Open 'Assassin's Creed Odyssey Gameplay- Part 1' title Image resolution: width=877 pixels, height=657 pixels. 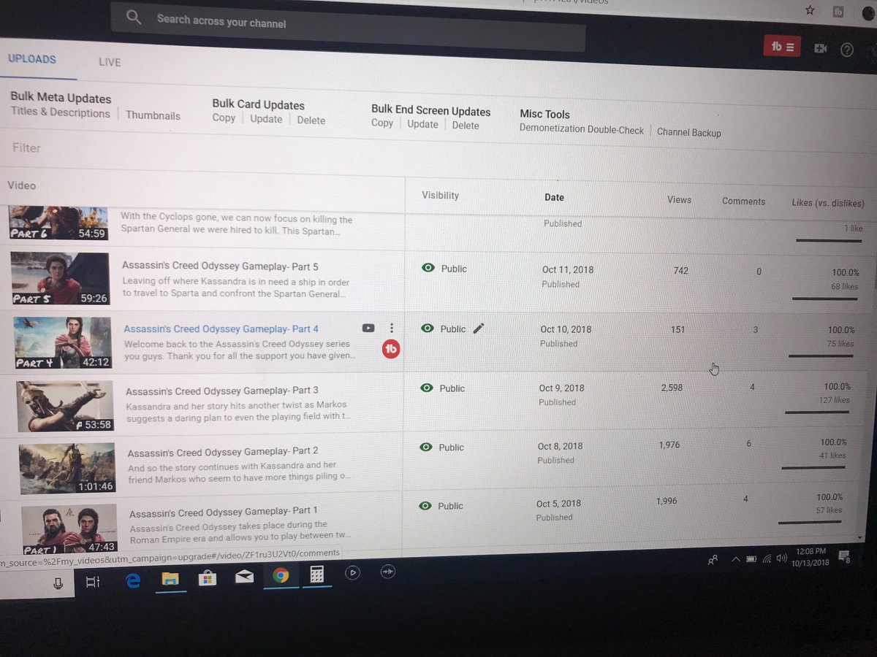click(224, 512)
